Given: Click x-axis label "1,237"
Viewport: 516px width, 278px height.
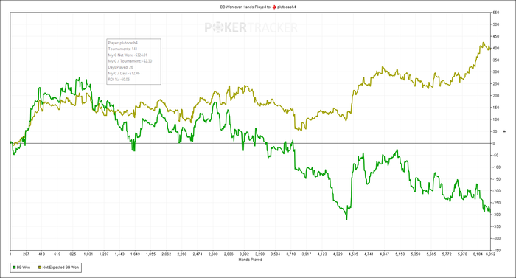Looking at the screenshot, I should pos(104,254).
